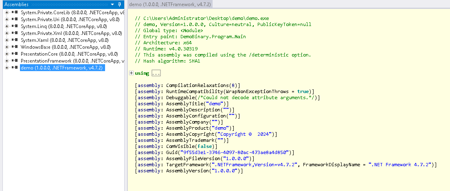Select PresentationFramework in the assemblies tree
This screenshot has height=191, width=450.
click(x=72, y=61)
